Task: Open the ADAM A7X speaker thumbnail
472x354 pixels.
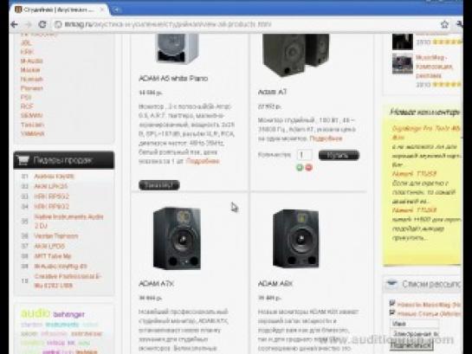Action: [177, 238]
